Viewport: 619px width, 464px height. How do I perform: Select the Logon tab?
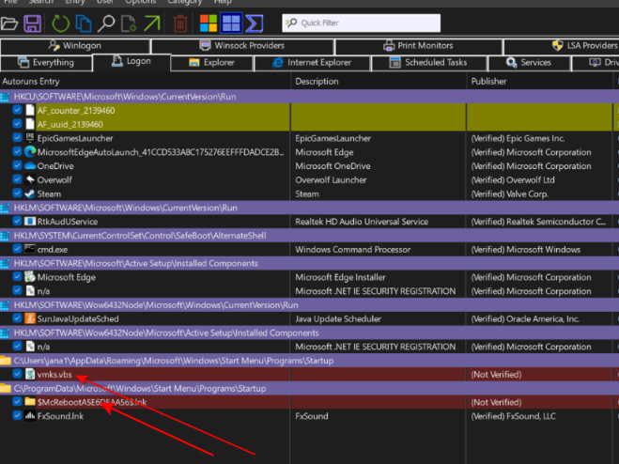(x=132, y=62)
